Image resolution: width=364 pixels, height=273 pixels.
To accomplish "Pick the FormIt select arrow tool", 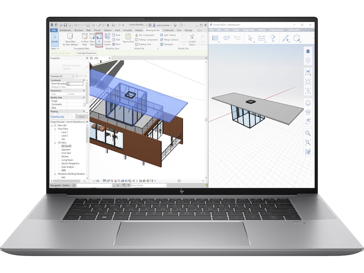I will pyautogui.click(x=250, y=39).
